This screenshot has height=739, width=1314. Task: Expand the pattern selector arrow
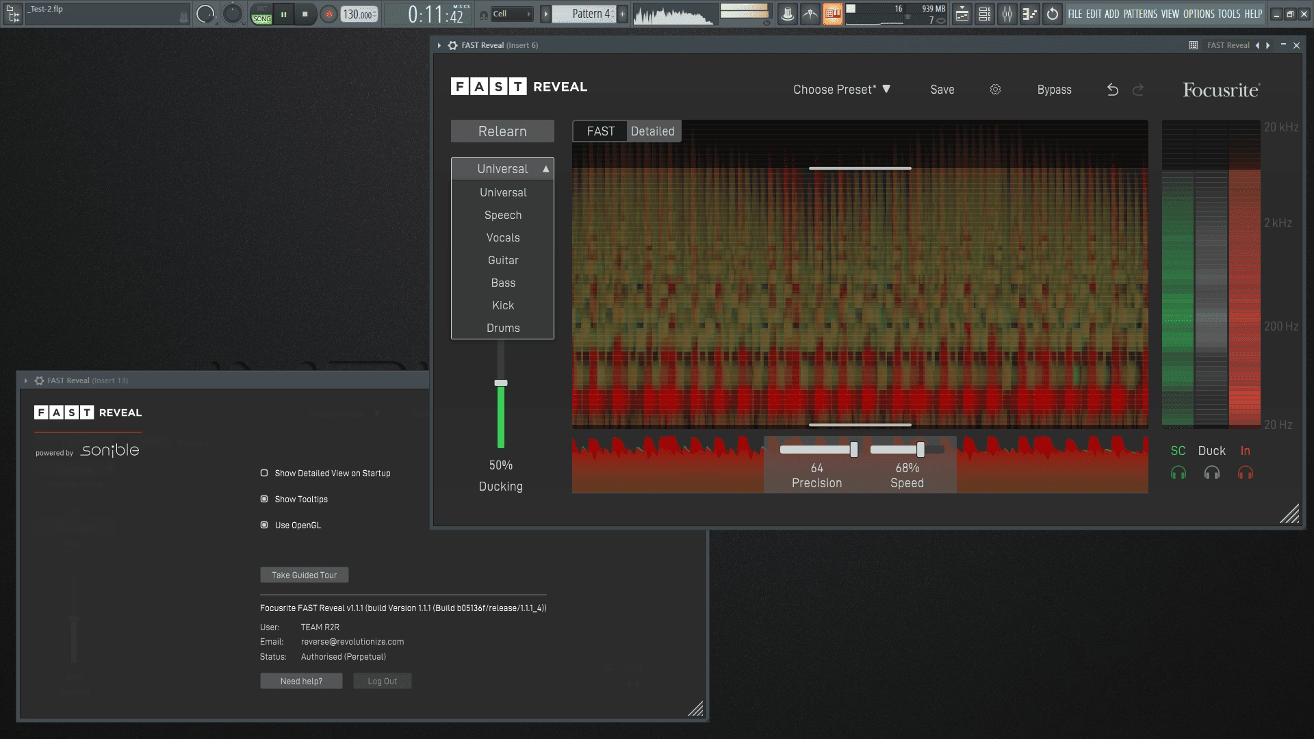tap(545, 14)
